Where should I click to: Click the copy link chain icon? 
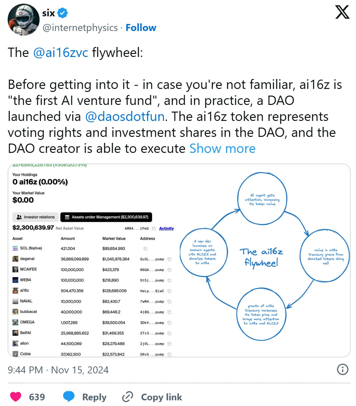pos(128,397)
